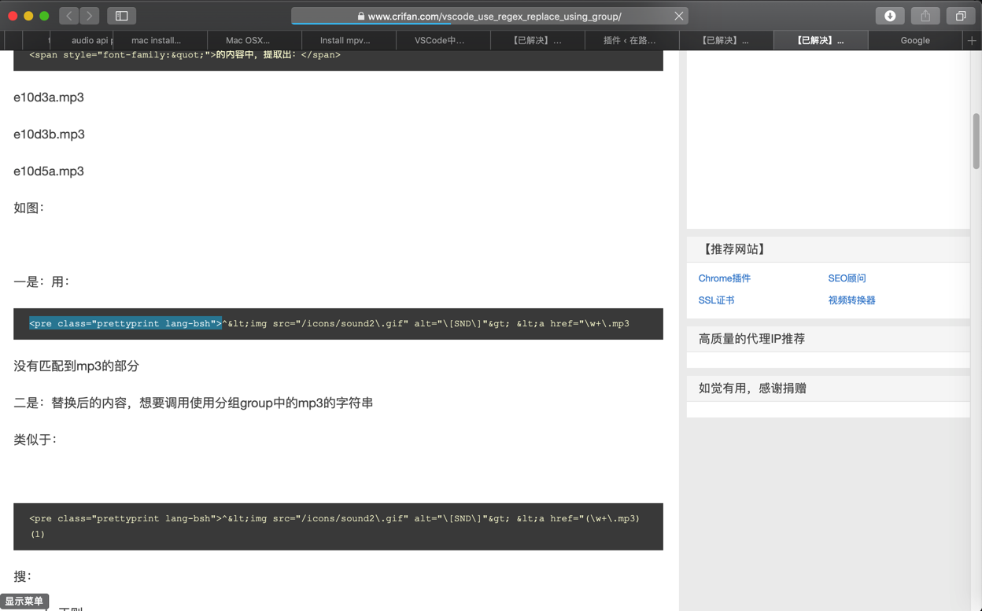982x611 pixels.
Task: Switch to the Google tab
Action: [x=915, y=40]
